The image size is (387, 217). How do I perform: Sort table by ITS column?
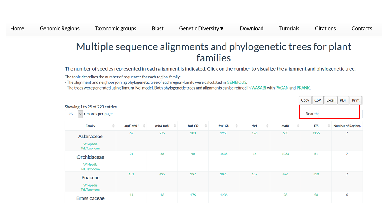click(316, 126)
